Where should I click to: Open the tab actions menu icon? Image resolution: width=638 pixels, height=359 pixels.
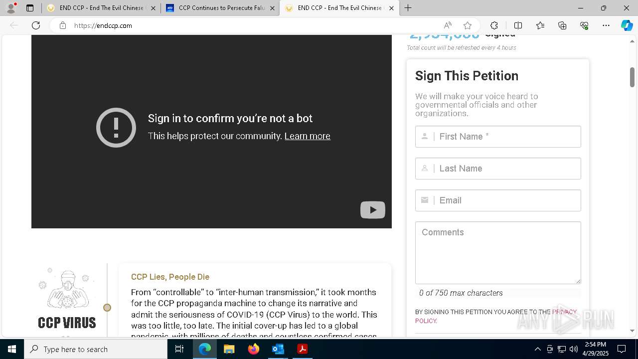[x=30, y=8]
